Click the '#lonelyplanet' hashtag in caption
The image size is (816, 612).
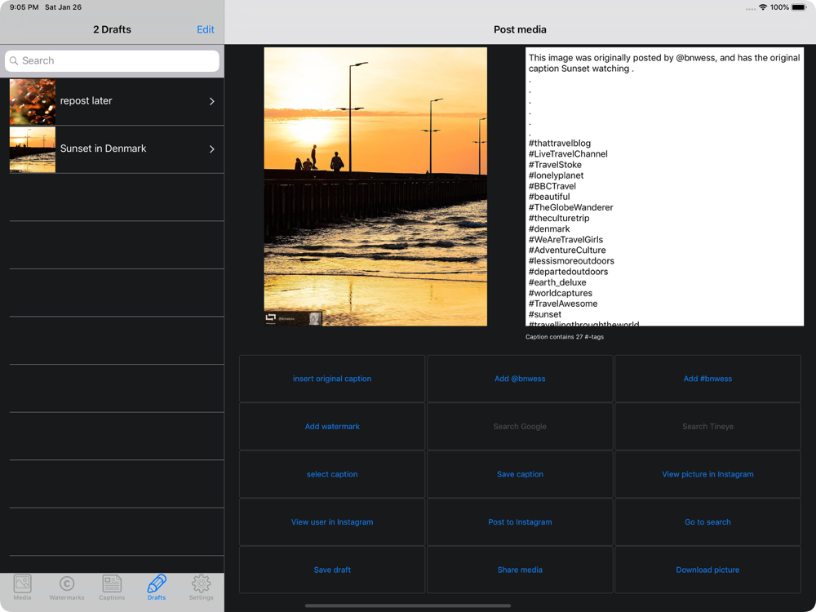click(x=556, y=175)
